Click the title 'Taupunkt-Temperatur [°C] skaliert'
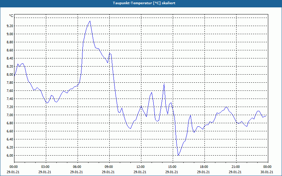This screenshot has height=176, width=282. pyautogui.click(x=144, y=3)
